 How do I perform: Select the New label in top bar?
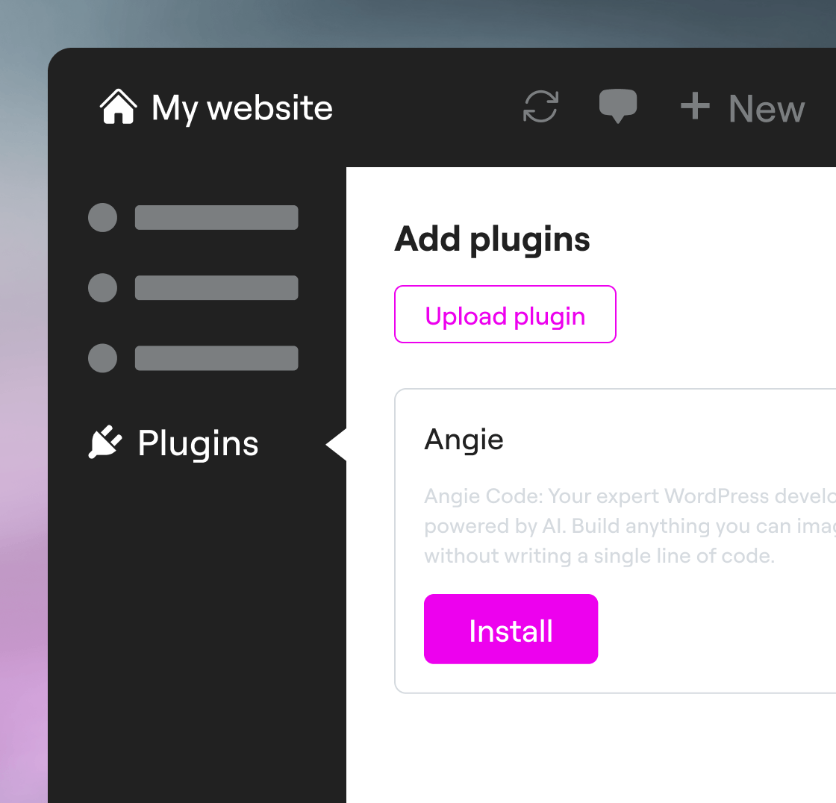[767, 109]
